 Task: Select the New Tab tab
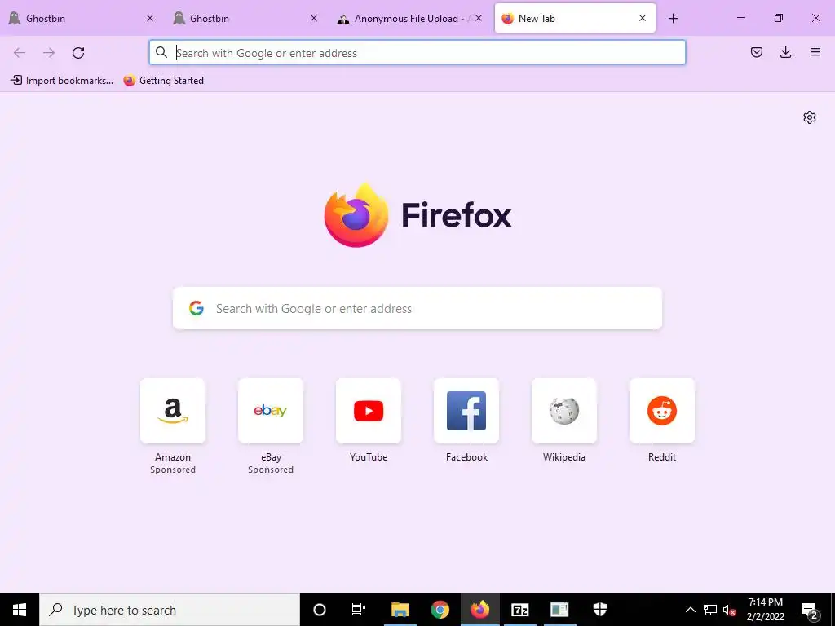[x=575, y=19]
